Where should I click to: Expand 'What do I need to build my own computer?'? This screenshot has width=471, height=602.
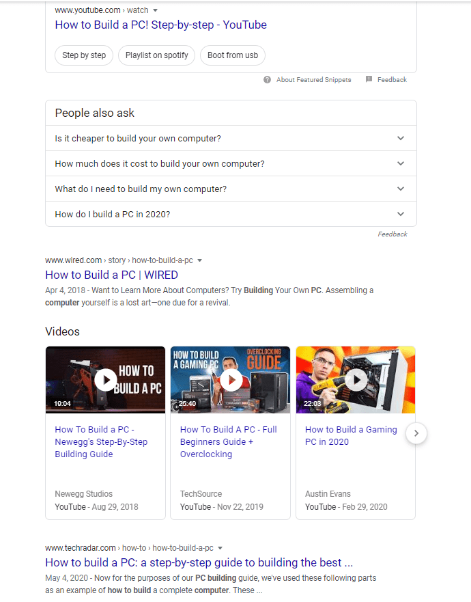click(x=231, y=189)
